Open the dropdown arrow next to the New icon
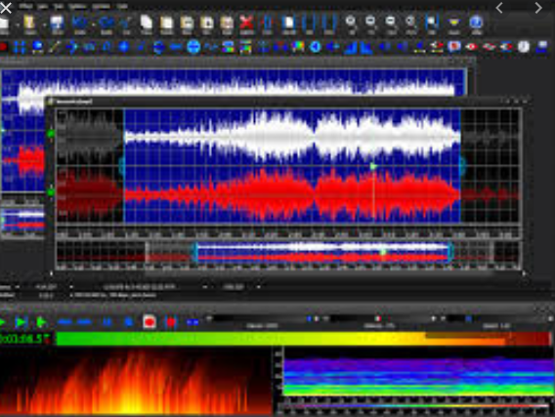Image resolution: width=555 pixels, height=417 pixels. pyautogui.click(x=17, y=24)
